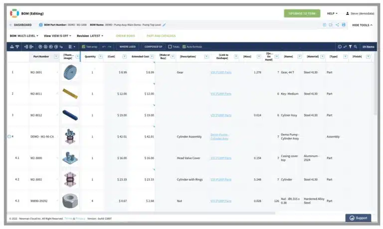The width and height of the screenshot is (383, 229).
Task: Open the [Type] column filter dropdown
Action: click(x=345, y=57)
